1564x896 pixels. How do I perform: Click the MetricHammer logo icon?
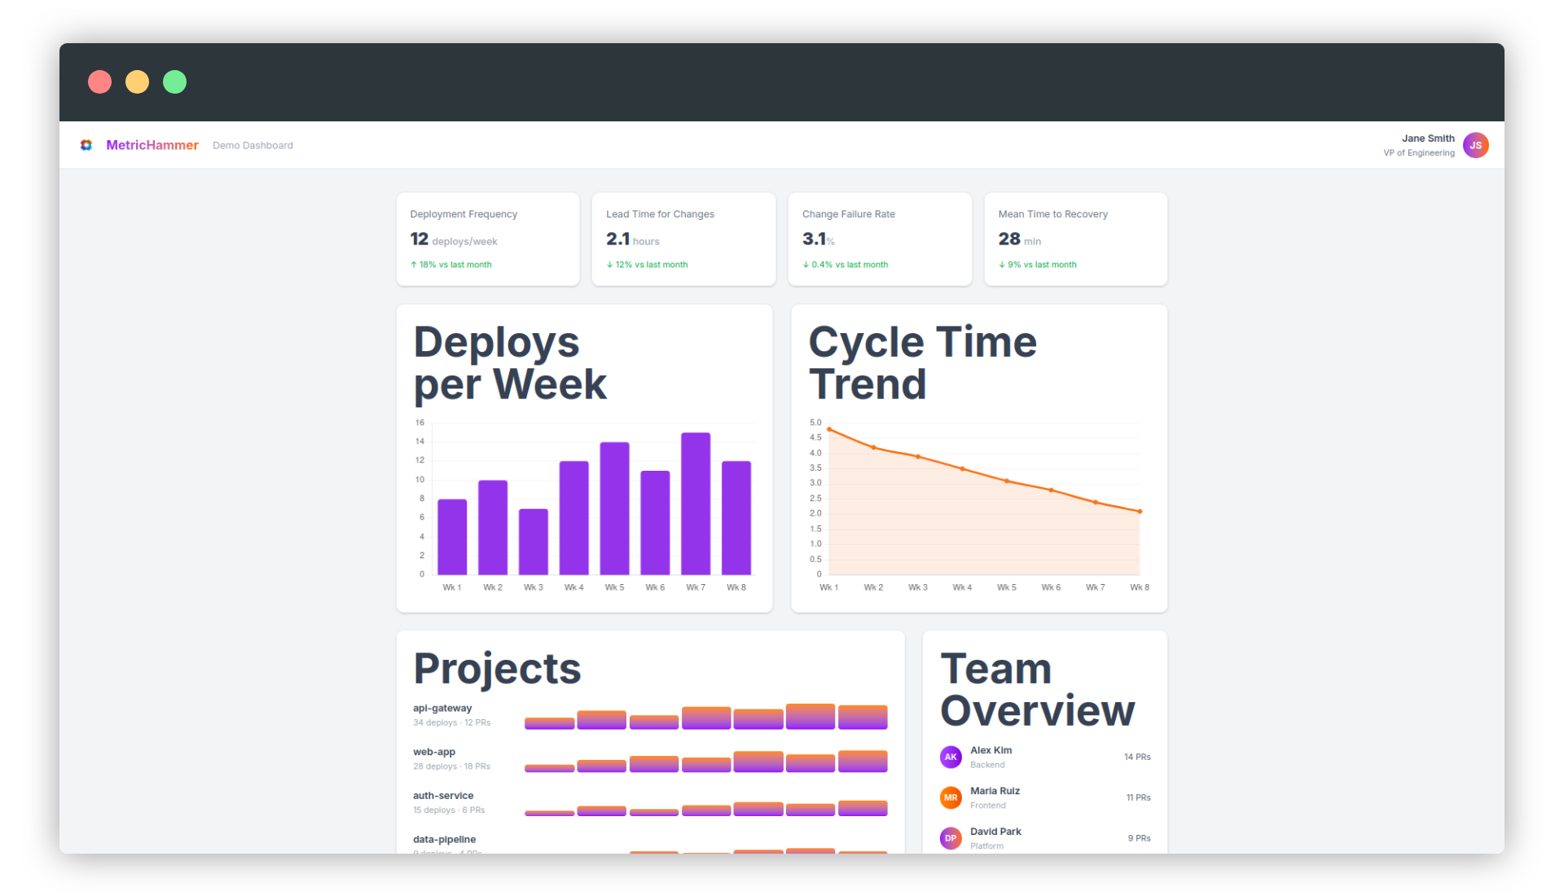coord(86,145)
